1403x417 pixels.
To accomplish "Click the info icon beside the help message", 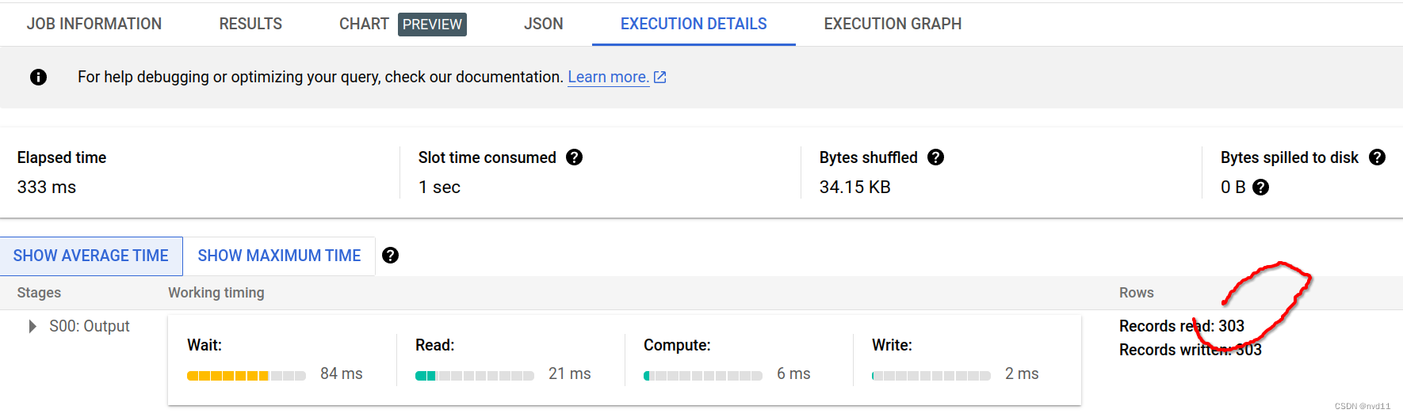I will [x=38, y=77].
